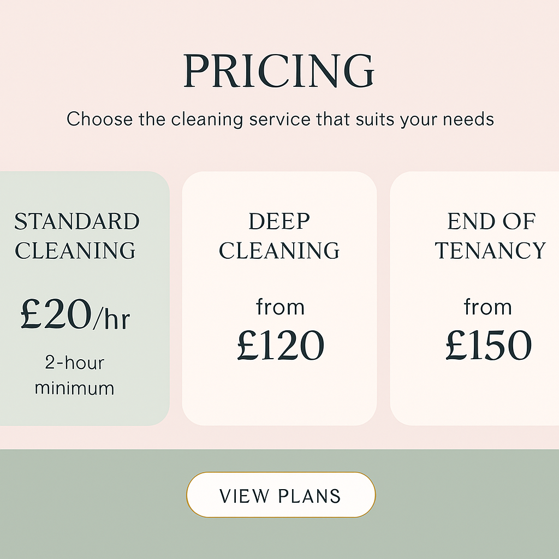
Task: Click the "from" label above £120
Action: [279, 307]
